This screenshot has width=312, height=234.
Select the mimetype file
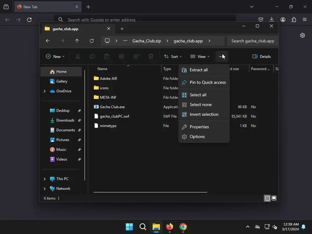108,126
